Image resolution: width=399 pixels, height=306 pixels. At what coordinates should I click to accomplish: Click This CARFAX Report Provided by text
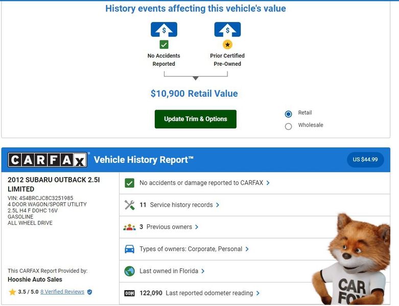pos(48,271)
